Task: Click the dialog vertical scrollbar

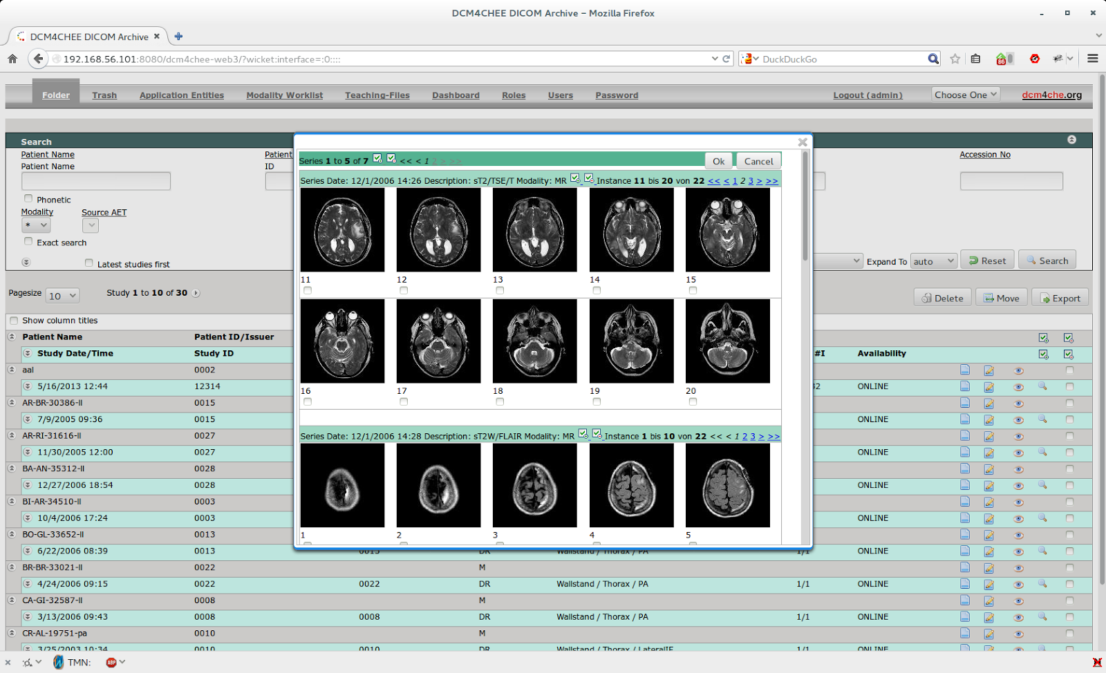Action: [805, 207]
